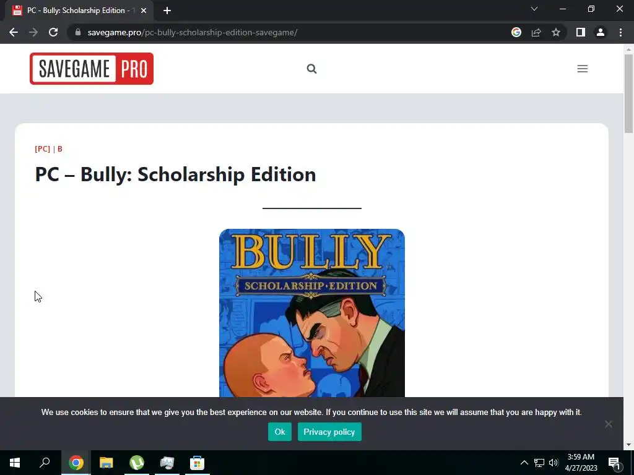This screenshot has width=634, height=475.
Task: Select the PC - Bully: Scholarship Edition tab
Action: coord(79,11)
